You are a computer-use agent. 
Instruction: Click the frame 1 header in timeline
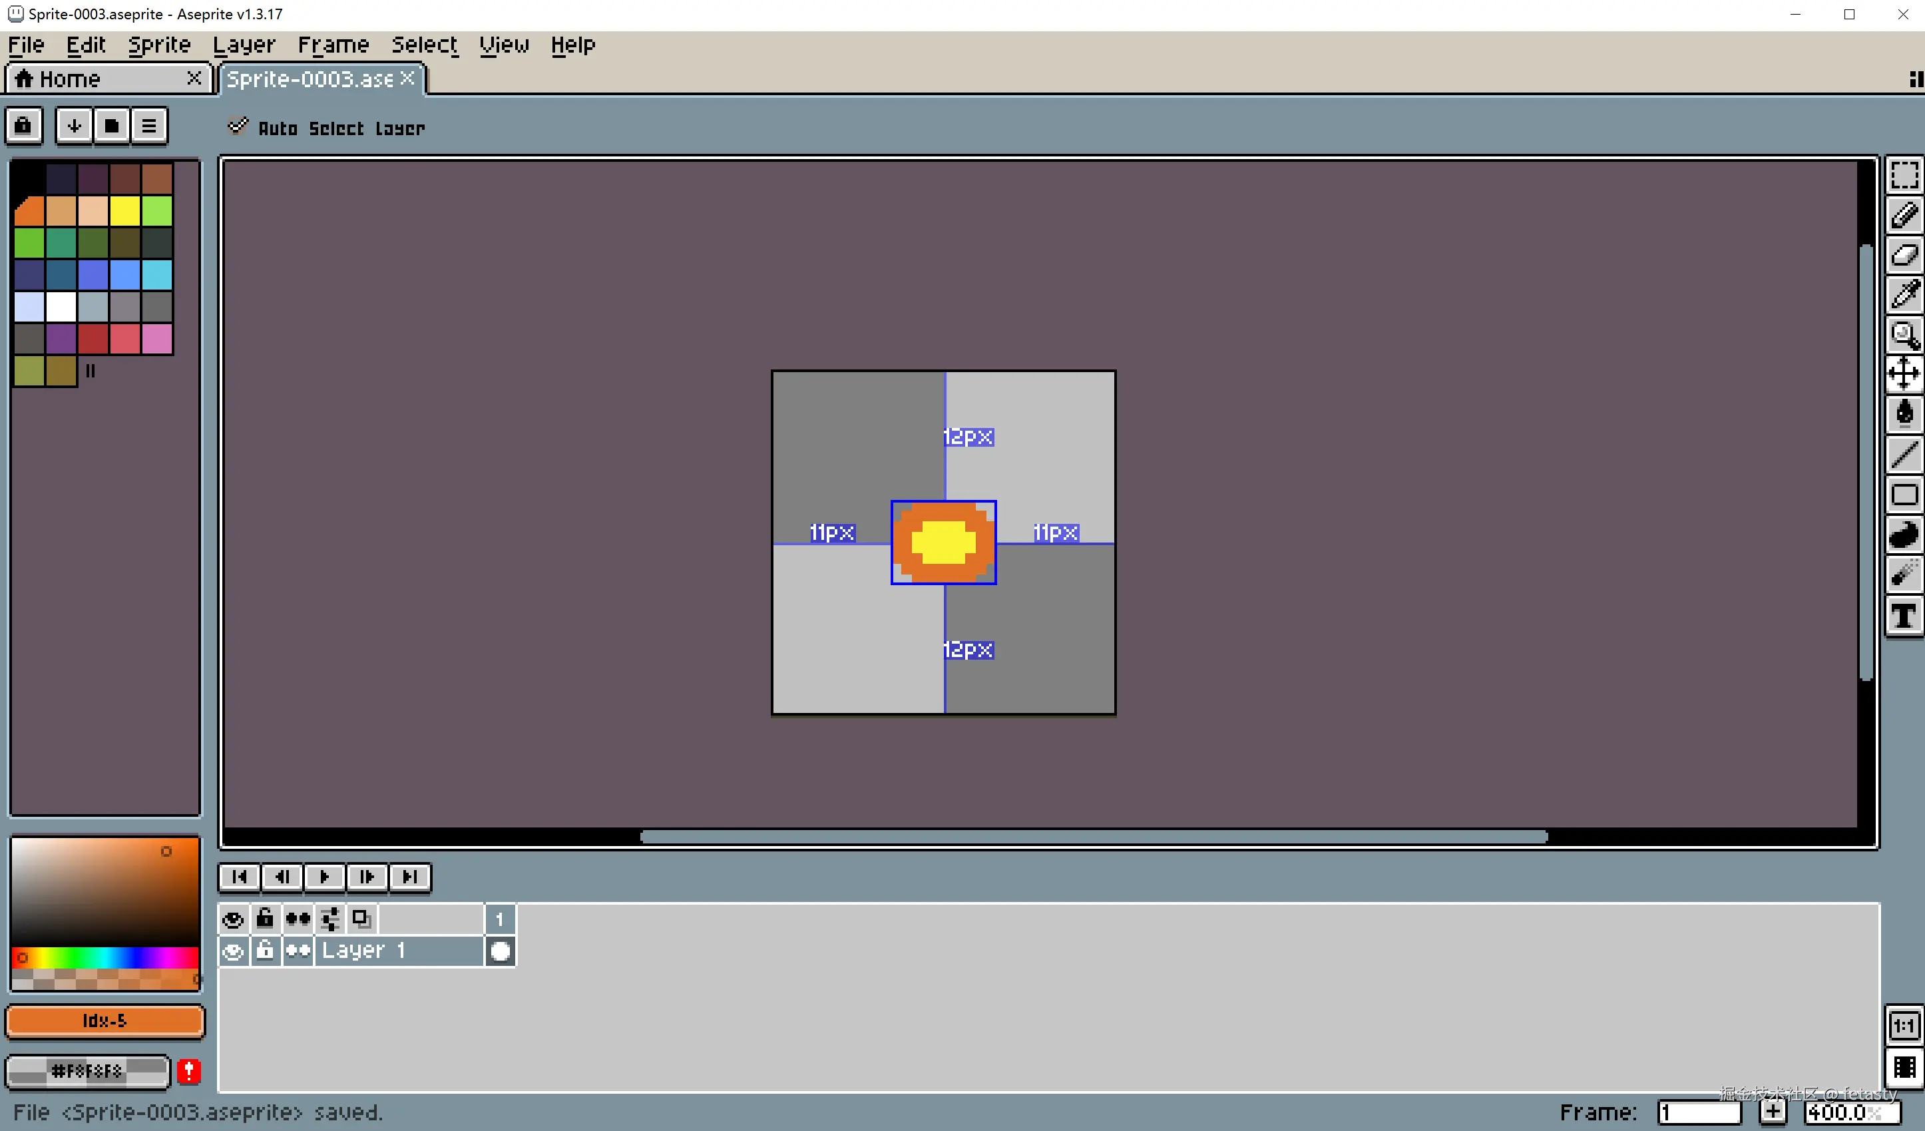(501, 919)
